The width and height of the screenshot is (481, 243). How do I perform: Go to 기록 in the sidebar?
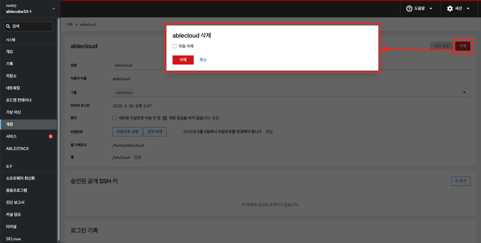click(x=29, y=64)
